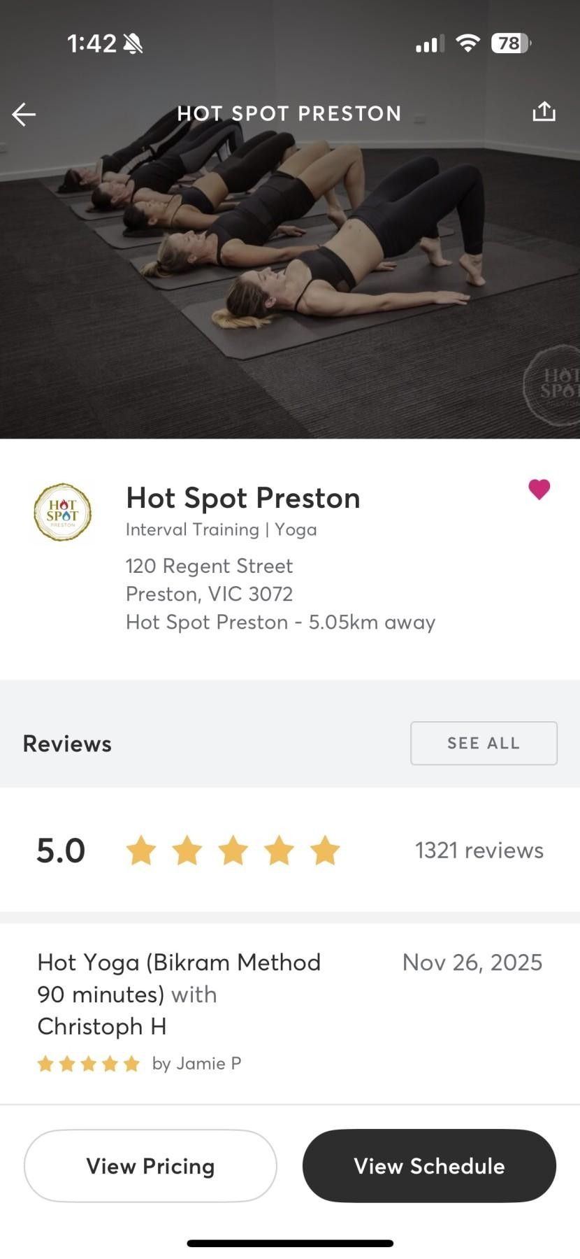Toggle the pink favorite heart
This screenshot has height=1259, width=580.
(x=539, y=489)
